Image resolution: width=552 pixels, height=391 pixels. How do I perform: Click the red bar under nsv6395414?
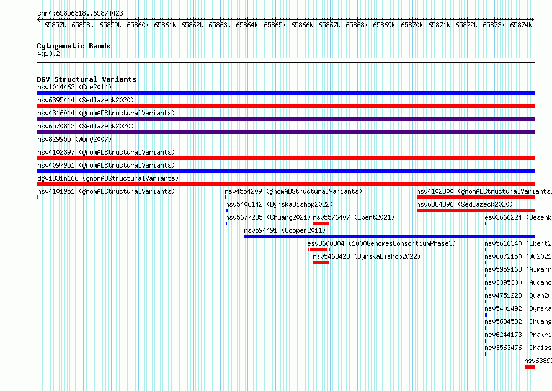pyautogui.click(x=285, y=106)
